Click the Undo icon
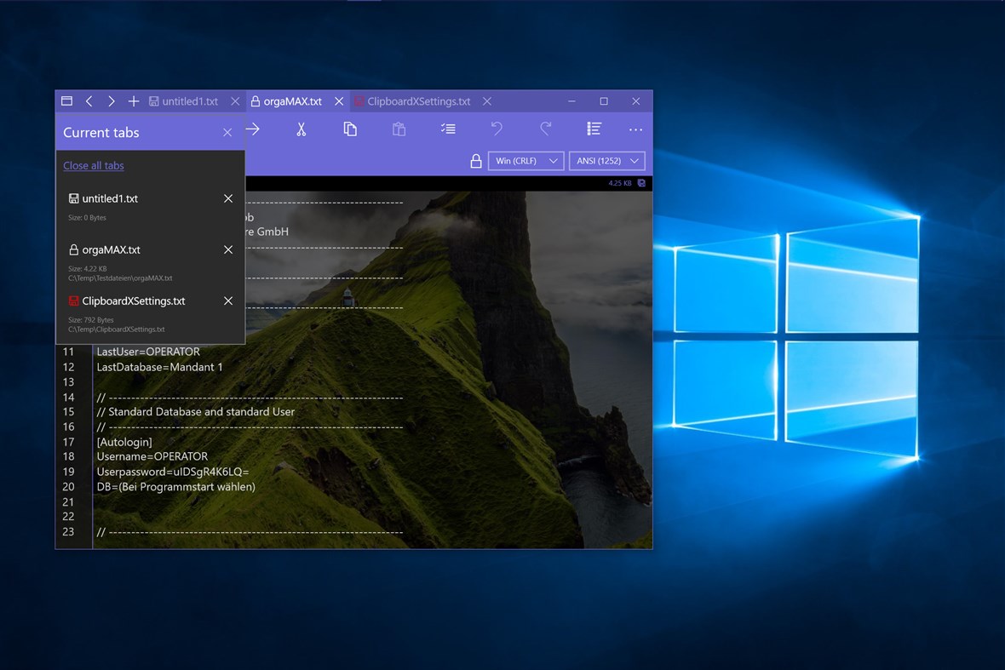Screen dimensions: 1005x670 pos(496,129)
